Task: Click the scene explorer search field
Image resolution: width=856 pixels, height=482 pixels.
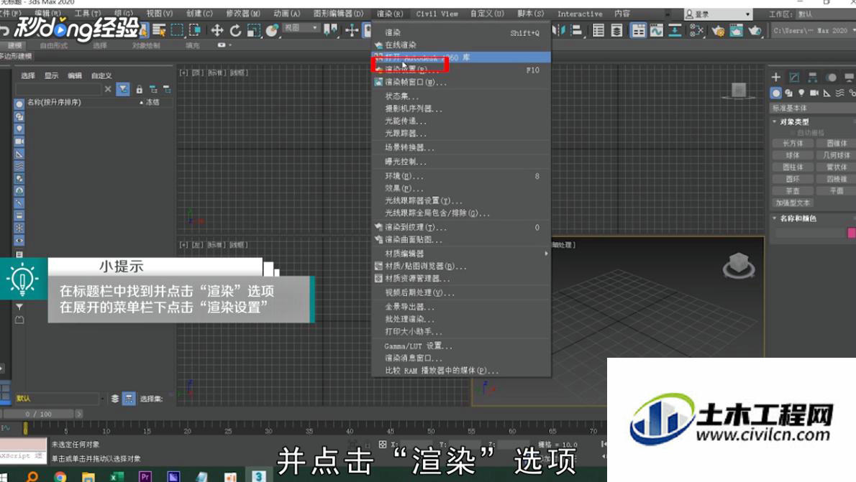Action: point(59,89)
